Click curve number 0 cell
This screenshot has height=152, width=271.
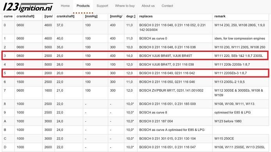coord(5,25)
